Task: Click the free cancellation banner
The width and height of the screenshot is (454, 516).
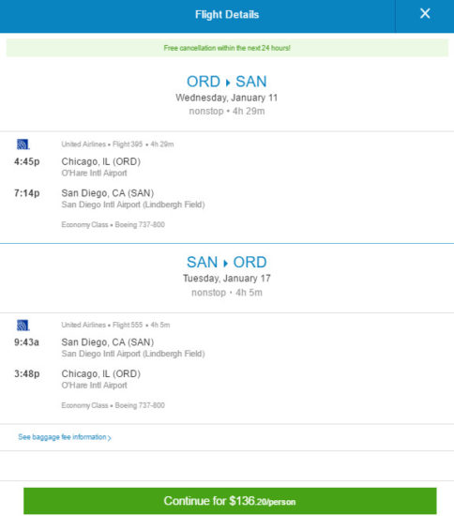Action: [227, 48]
